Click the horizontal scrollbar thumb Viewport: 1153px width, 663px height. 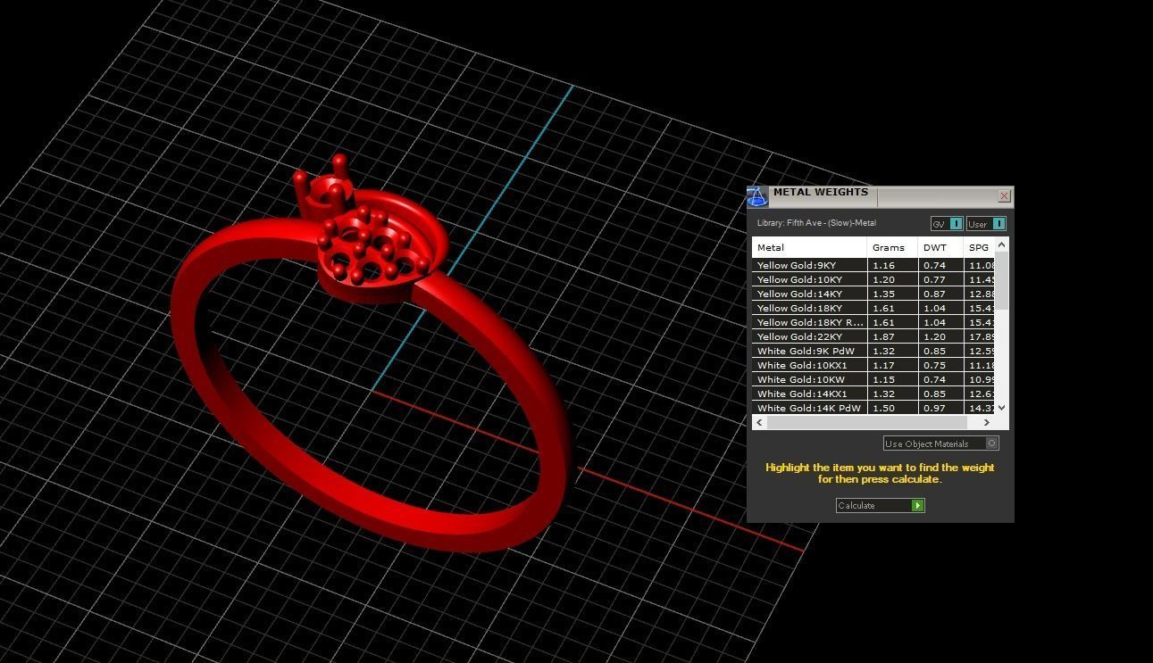(x=866, y=423)
